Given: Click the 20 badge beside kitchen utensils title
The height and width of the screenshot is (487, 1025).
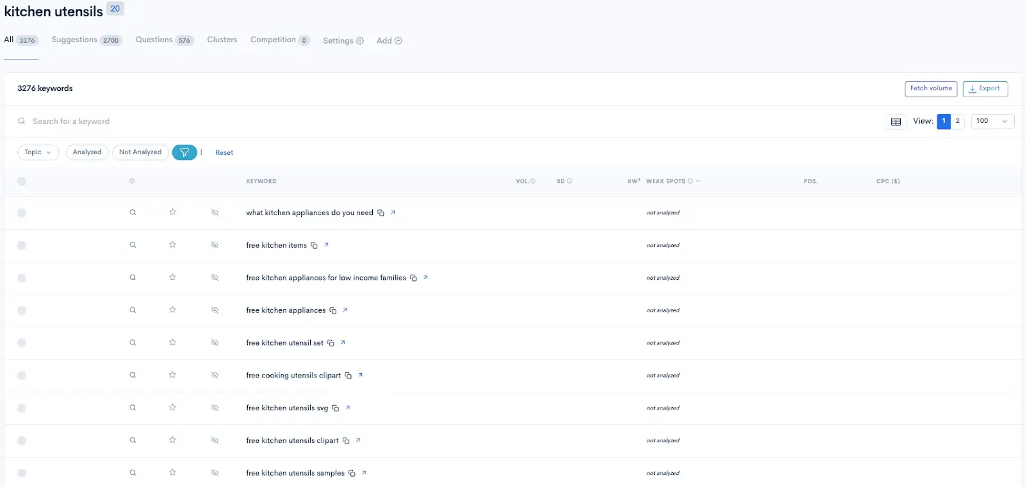Looking at the screenshot, I should [115, 8].
